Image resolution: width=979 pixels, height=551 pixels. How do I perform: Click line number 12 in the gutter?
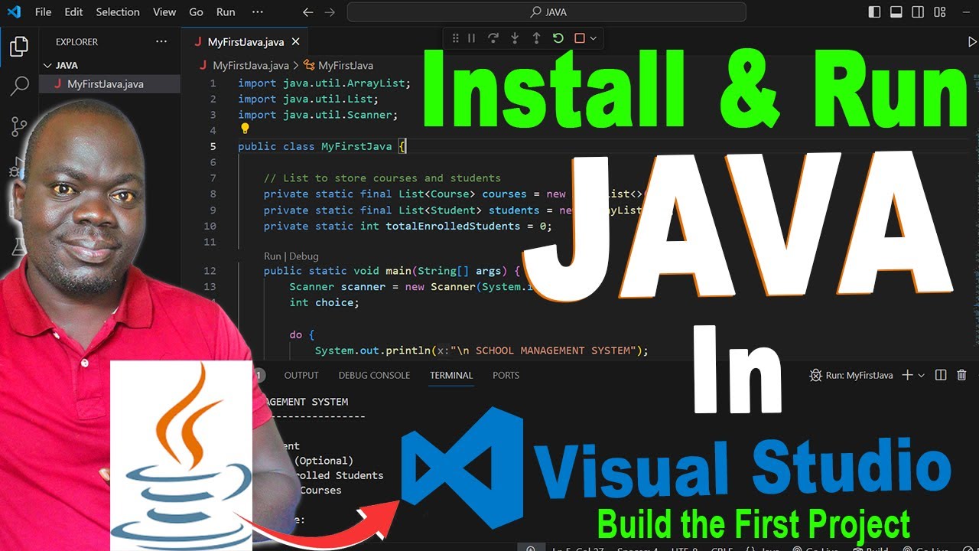point(210,271)
